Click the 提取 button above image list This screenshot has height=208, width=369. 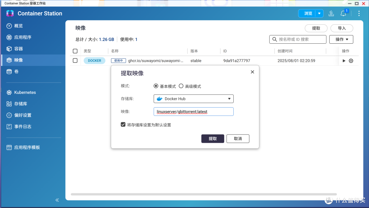(x=316, y=28)
